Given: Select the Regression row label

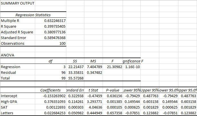Looking at the screenshot, I should pos(18,67).
